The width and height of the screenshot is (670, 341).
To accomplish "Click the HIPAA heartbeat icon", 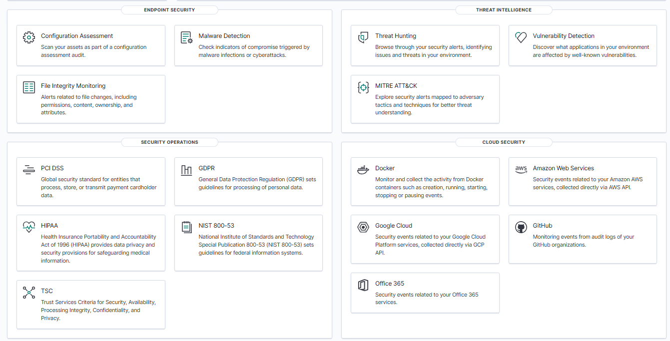I will (x=29, y=227).
